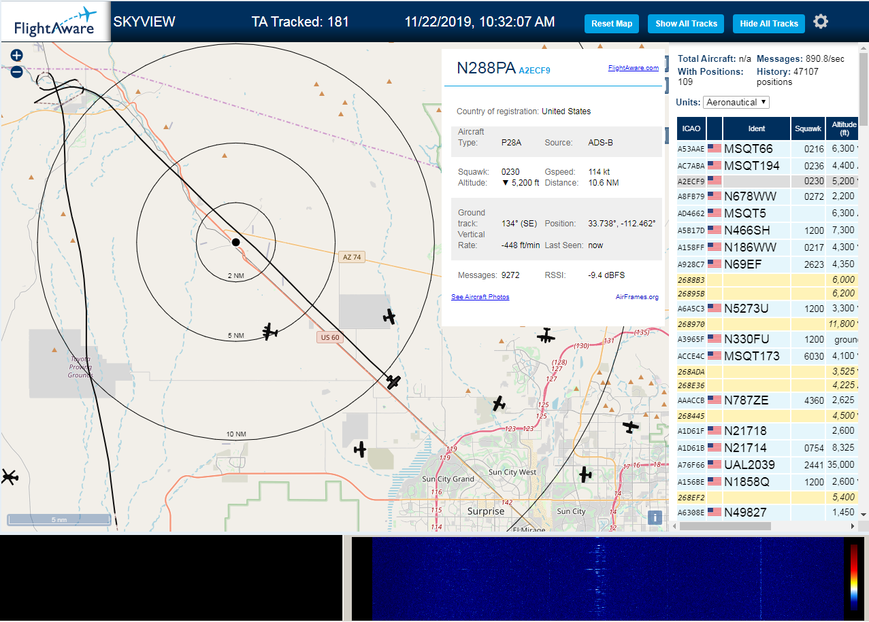The image size is (869, 622).
Task: Click the US flag in UAL2039 row
Action: [x=715, y=464]
